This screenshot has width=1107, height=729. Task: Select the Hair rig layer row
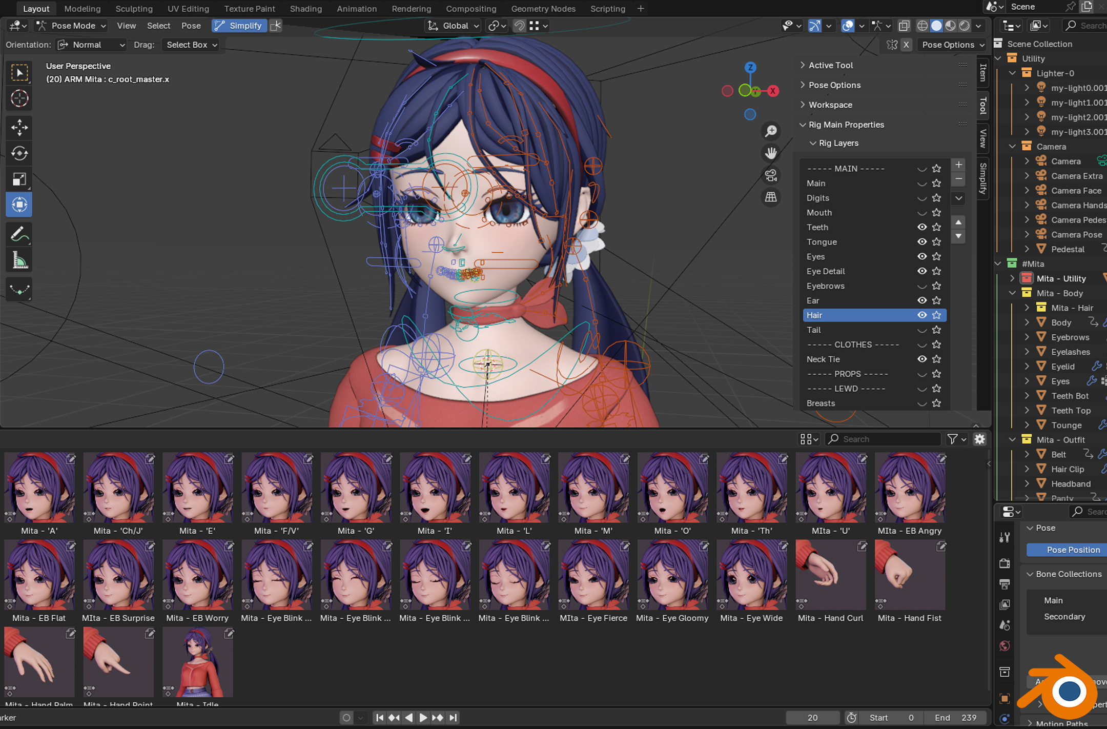[874, 315]
